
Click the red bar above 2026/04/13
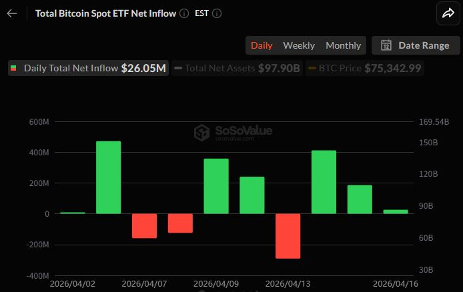[288, 236]
